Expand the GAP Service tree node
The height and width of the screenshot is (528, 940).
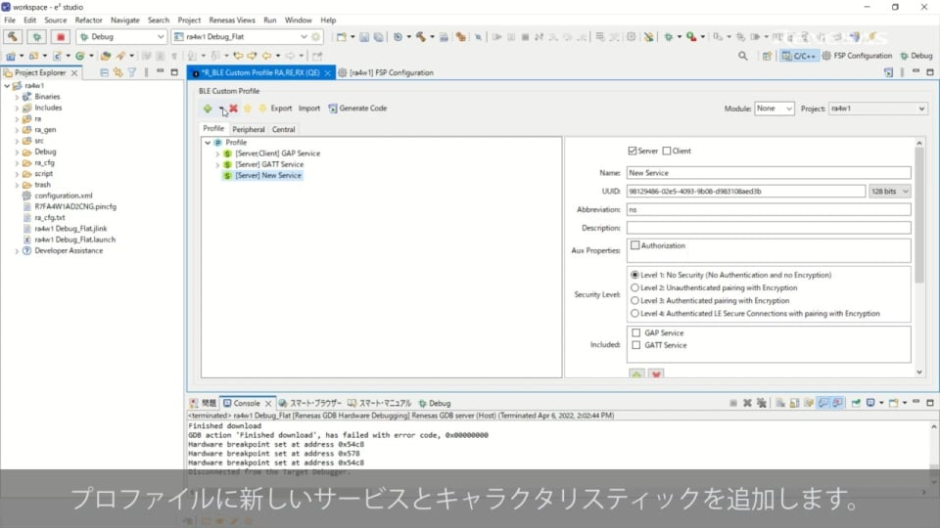coord(217,154)
